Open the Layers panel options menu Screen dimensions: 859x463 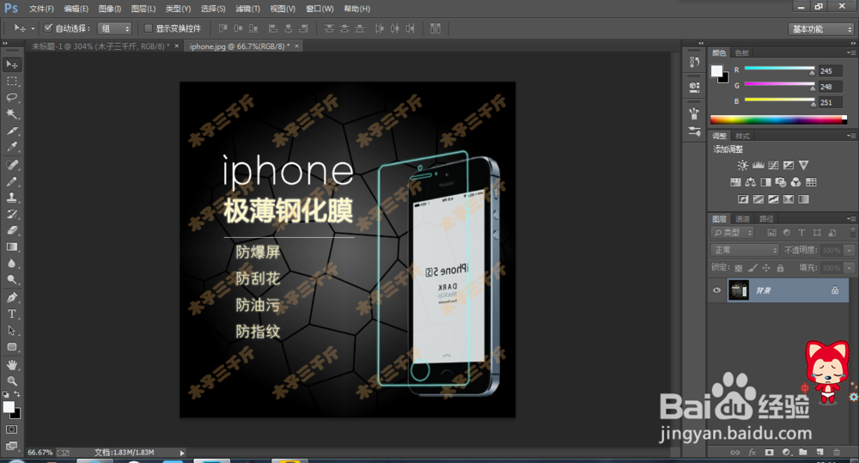(850, 219)
